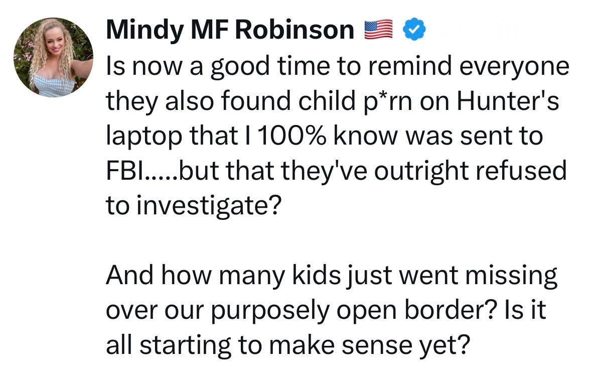Viewport: 591px width, 372px height.
Task: Click the word "Hunter's" in the post
Action: click(x=508, y=102)
